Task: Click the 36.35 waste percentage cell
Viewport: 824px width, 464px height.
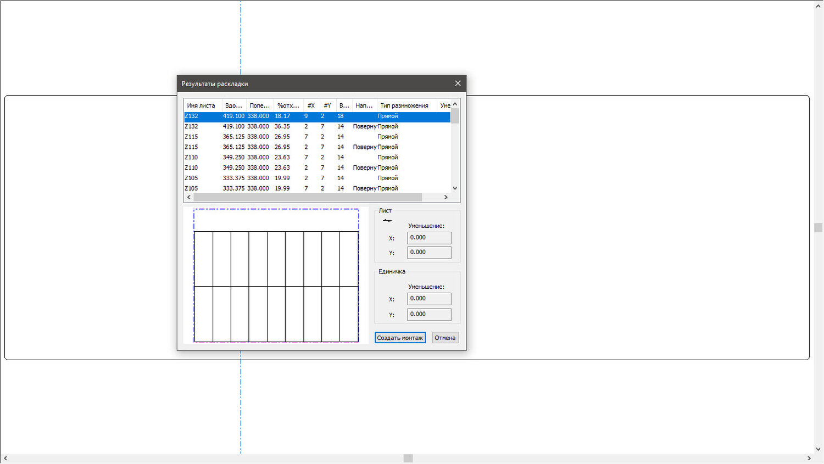Action: click(x=282, y=126)
